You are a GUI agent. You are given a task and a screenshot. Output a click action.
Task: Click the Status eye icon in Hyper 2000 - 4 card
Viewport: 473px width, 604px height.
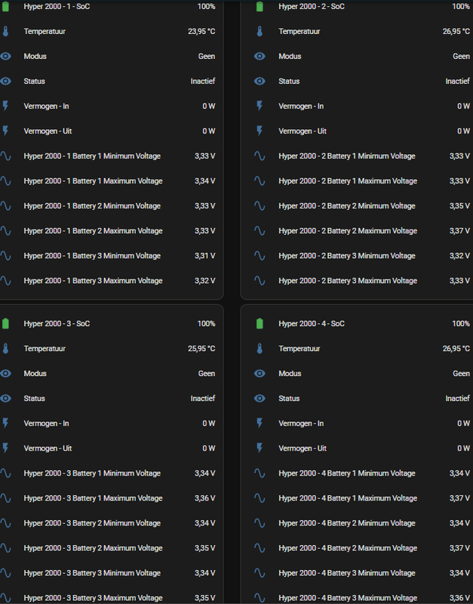coord(260,399)
